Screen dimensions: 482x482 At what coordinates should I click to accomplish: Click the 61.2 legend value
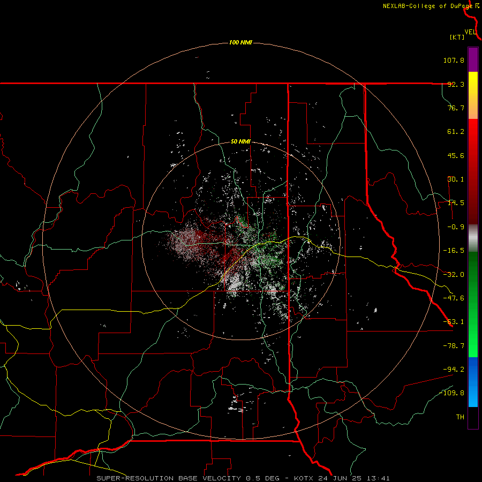tap(456, 132)
